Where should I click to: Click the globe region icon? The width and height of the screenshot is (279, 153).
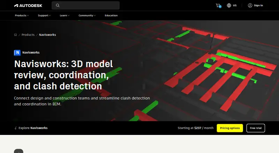click(229, 6)
